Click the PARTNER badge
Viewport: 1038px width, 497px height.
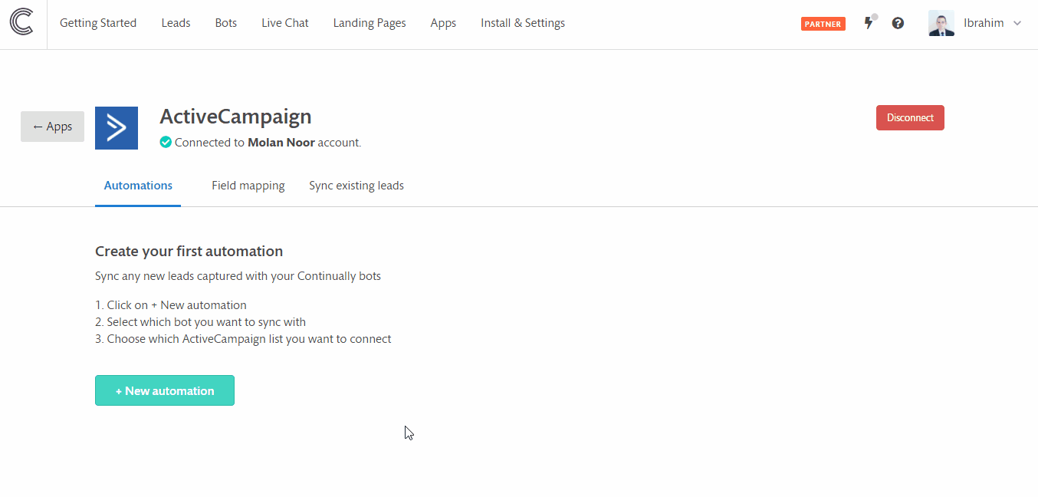tap(823, 24)
